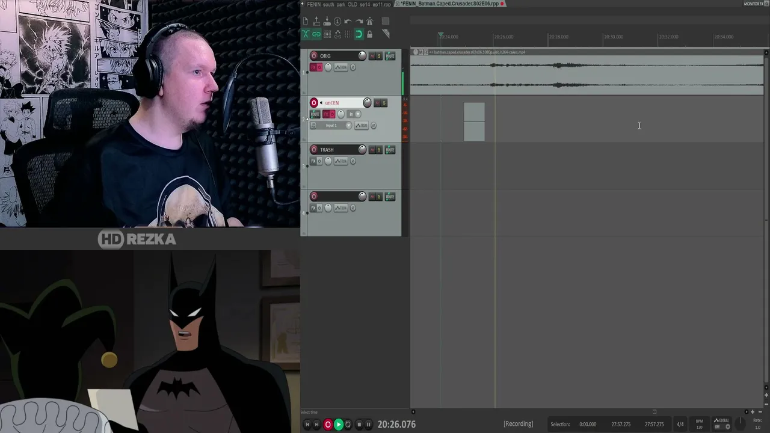Viewport: 770px width, 433px height.
Task: Toggle item grouping chain-link icon
Action: click(x=316, y=34)
